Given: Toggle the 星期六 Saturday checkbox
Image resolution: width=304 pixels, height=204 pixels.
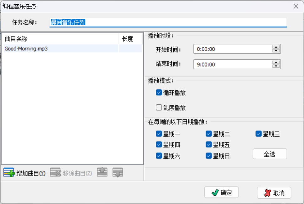Looking at the screenshot, I should pyautogui.click(x=159, y=156).
